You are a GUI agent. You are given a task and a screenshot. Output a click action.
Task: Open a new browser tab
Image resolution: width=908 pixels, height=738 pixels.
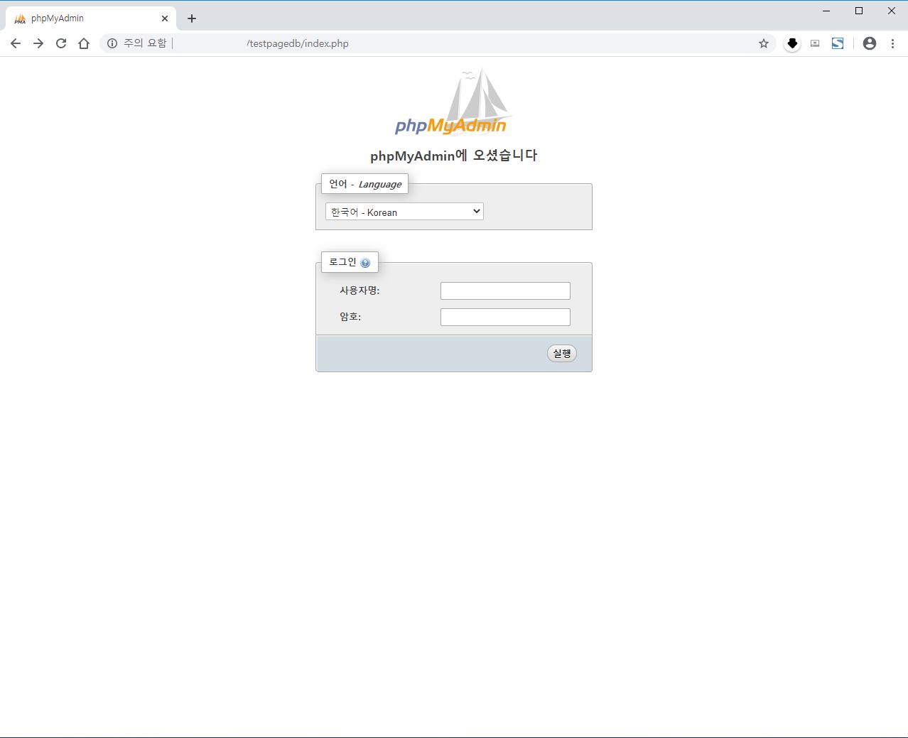pyautogui.click(x=192, y=18)
